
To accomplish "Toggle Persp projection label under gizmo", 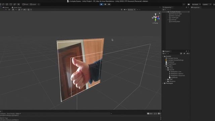I will (x=155, y=23).
